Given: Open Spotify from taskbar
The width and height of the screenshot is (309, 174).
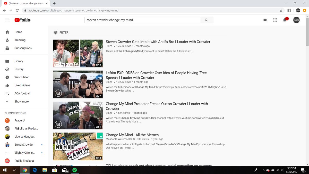Looking at the screenshot, I should [74, 170].
